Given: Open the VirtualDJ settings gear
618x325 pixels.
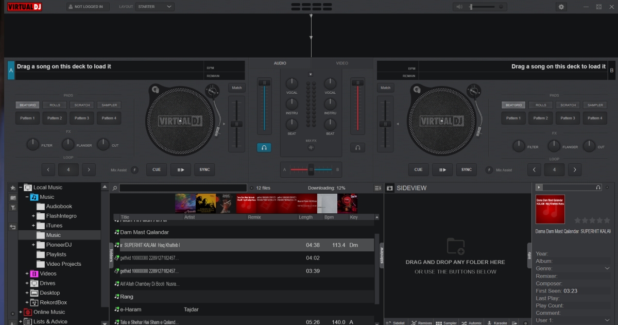Looking at the screenshot, I should coord(561,7).
